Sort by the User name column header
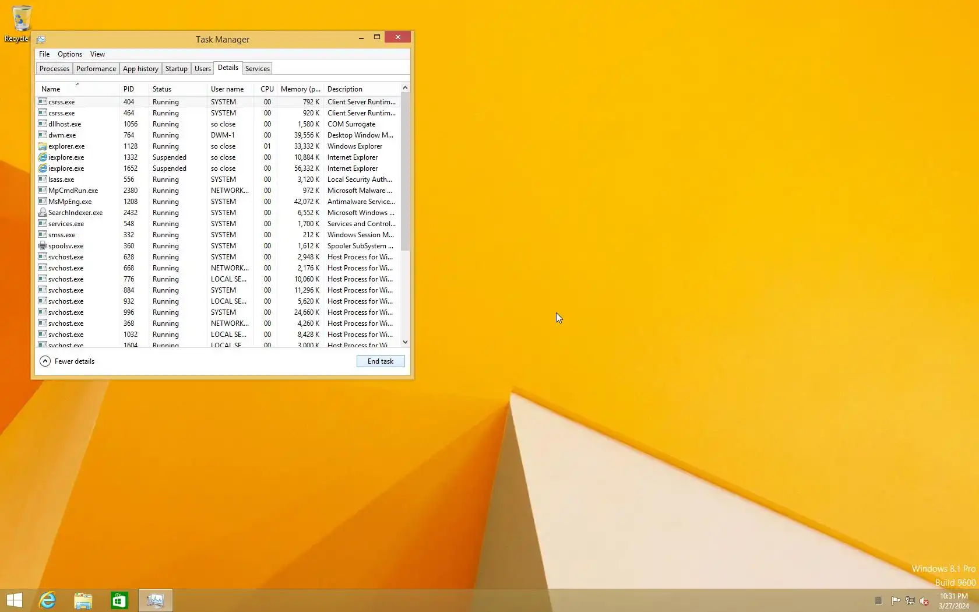Screen dimensions: 979x612 point(230,89)
